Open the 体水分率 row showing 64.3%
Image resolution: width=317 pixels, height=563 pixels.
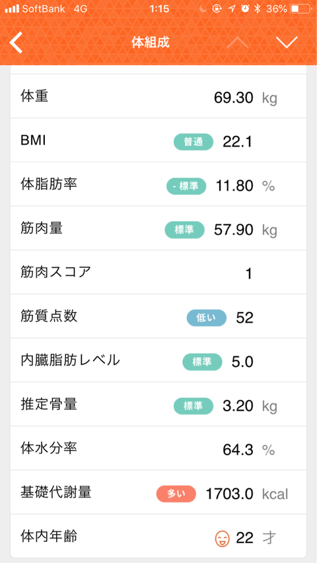[x=158, y=448]
